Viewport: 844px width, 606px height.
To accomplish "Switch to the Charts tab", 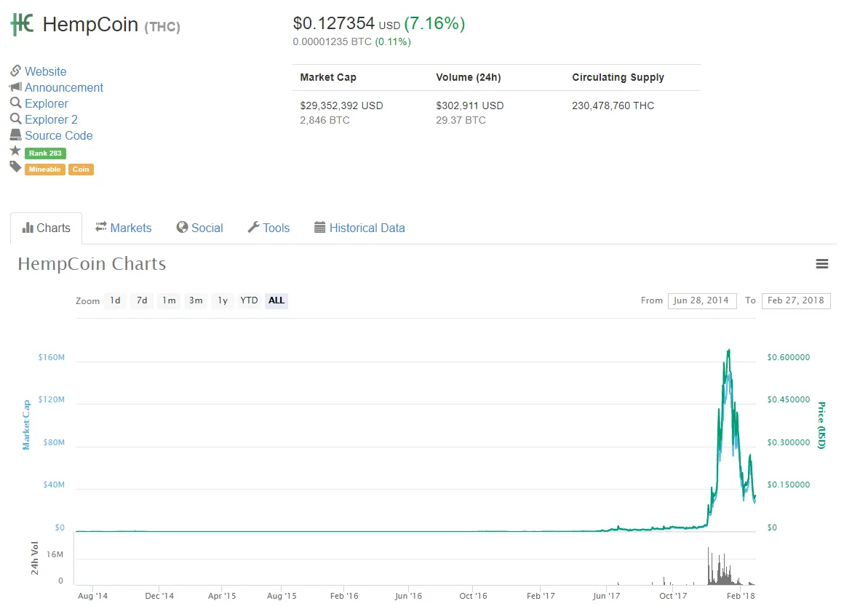I will pyautogui.click(x=47, y=228).
